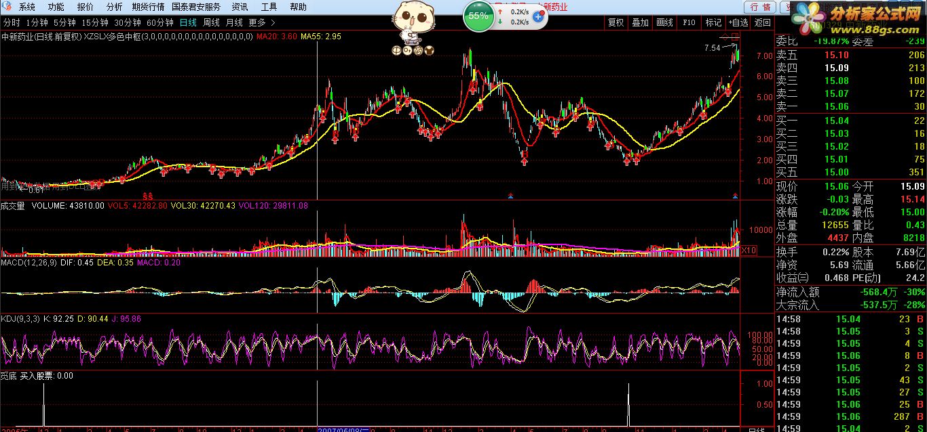Click the MA20: 3.60 value
Viewport: 927px width, 432px height.
point(276,36)
